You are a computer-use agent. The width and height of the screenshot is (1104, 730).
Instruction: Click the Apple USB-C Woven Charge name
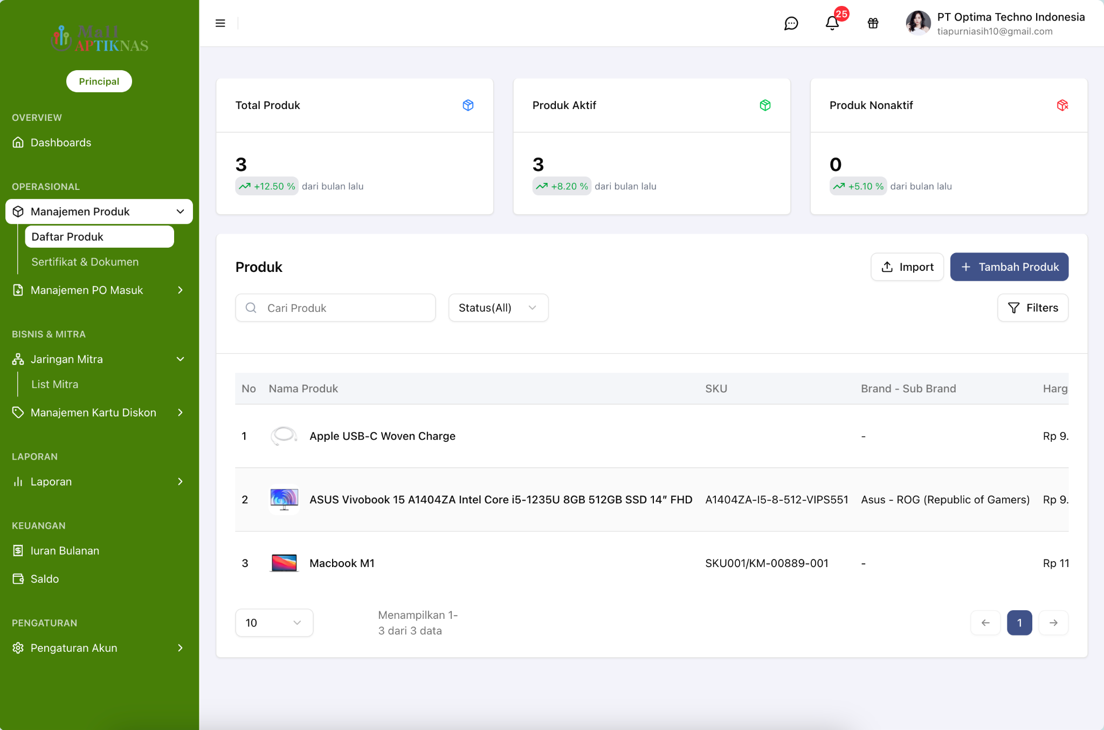pos(382,435)
